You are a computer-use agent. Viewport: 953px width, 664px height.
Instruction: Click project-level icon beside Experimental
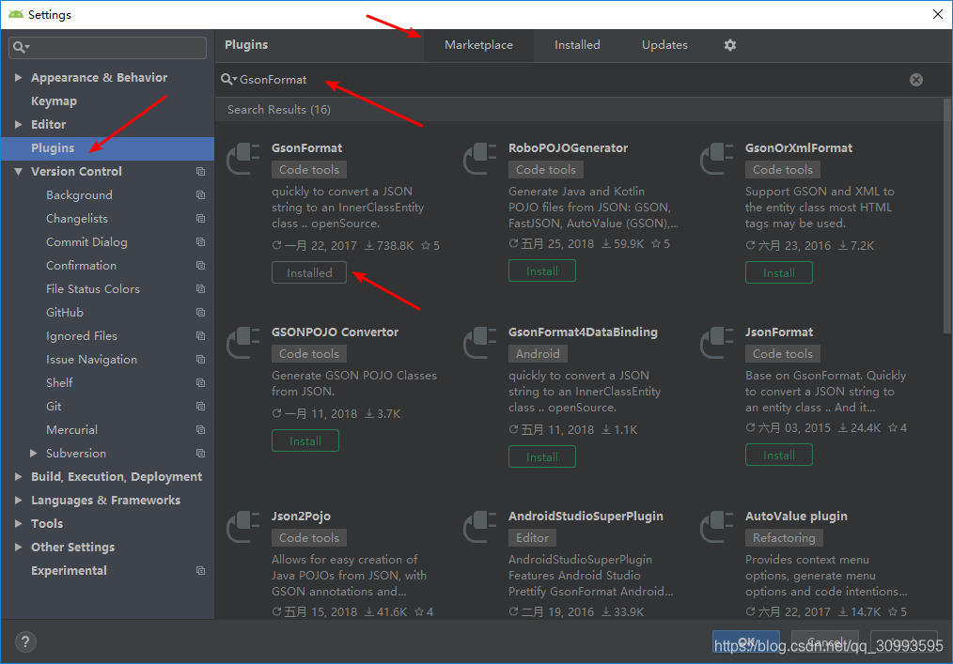coord(200,570)
